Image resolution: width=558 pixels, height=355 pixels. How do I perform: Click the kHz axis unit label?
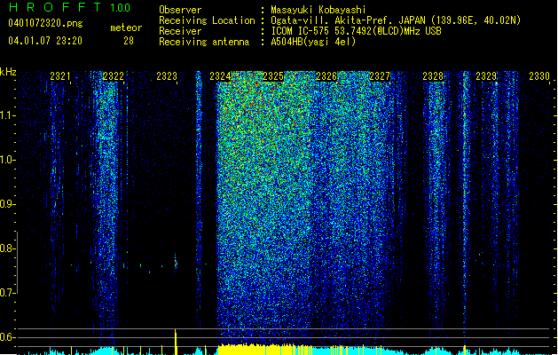[8, 72]
